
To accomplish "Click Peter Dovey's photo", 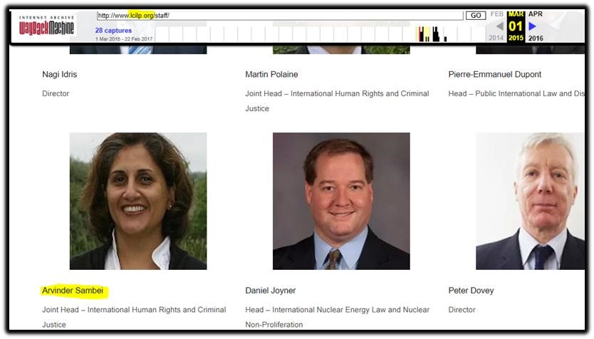I will click(530, 201).
